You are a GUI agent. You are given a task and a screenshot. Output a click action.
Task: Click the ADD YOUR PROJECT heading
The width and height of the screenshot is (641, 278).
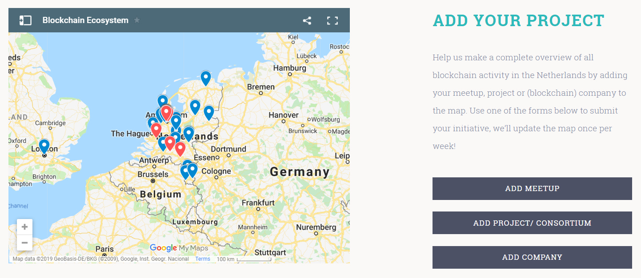pos(519,20)
